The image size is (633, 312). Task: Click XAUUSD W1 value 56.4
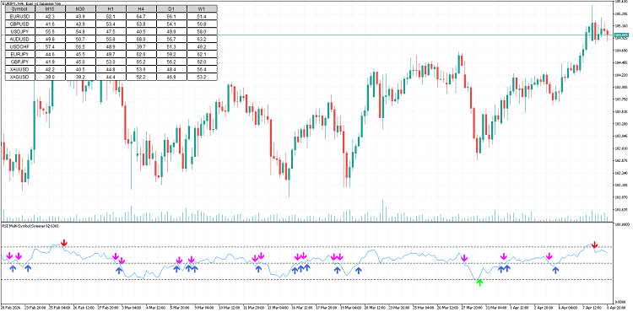pos(202,69)
